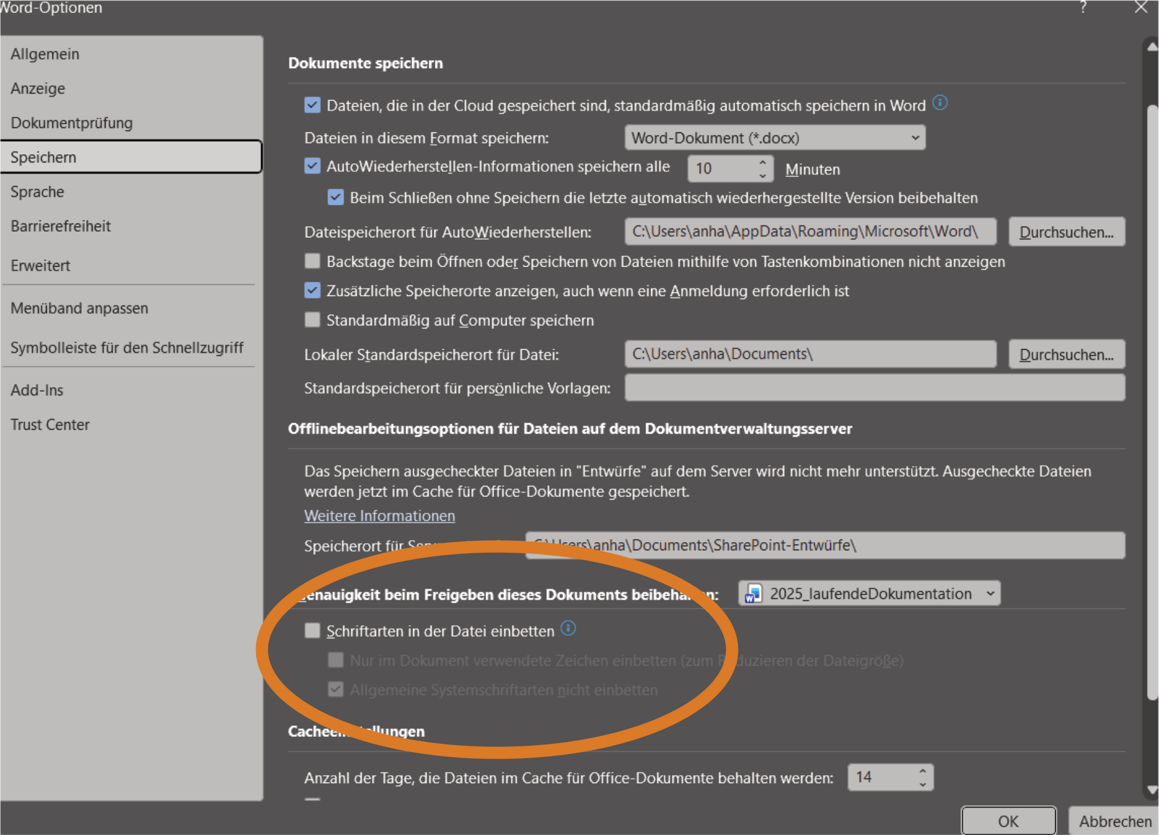
Task: Click the Lokaler Standardspeicherort path field
Action: coord(810,354)
